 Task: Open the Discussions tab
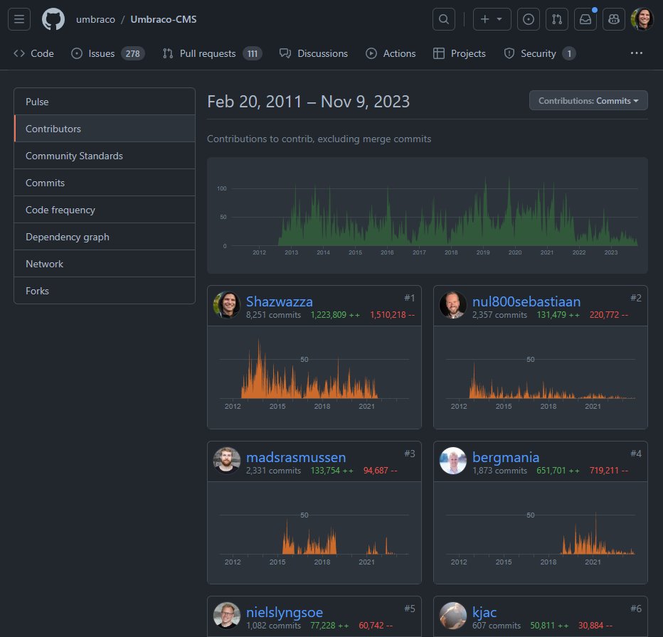313,53
